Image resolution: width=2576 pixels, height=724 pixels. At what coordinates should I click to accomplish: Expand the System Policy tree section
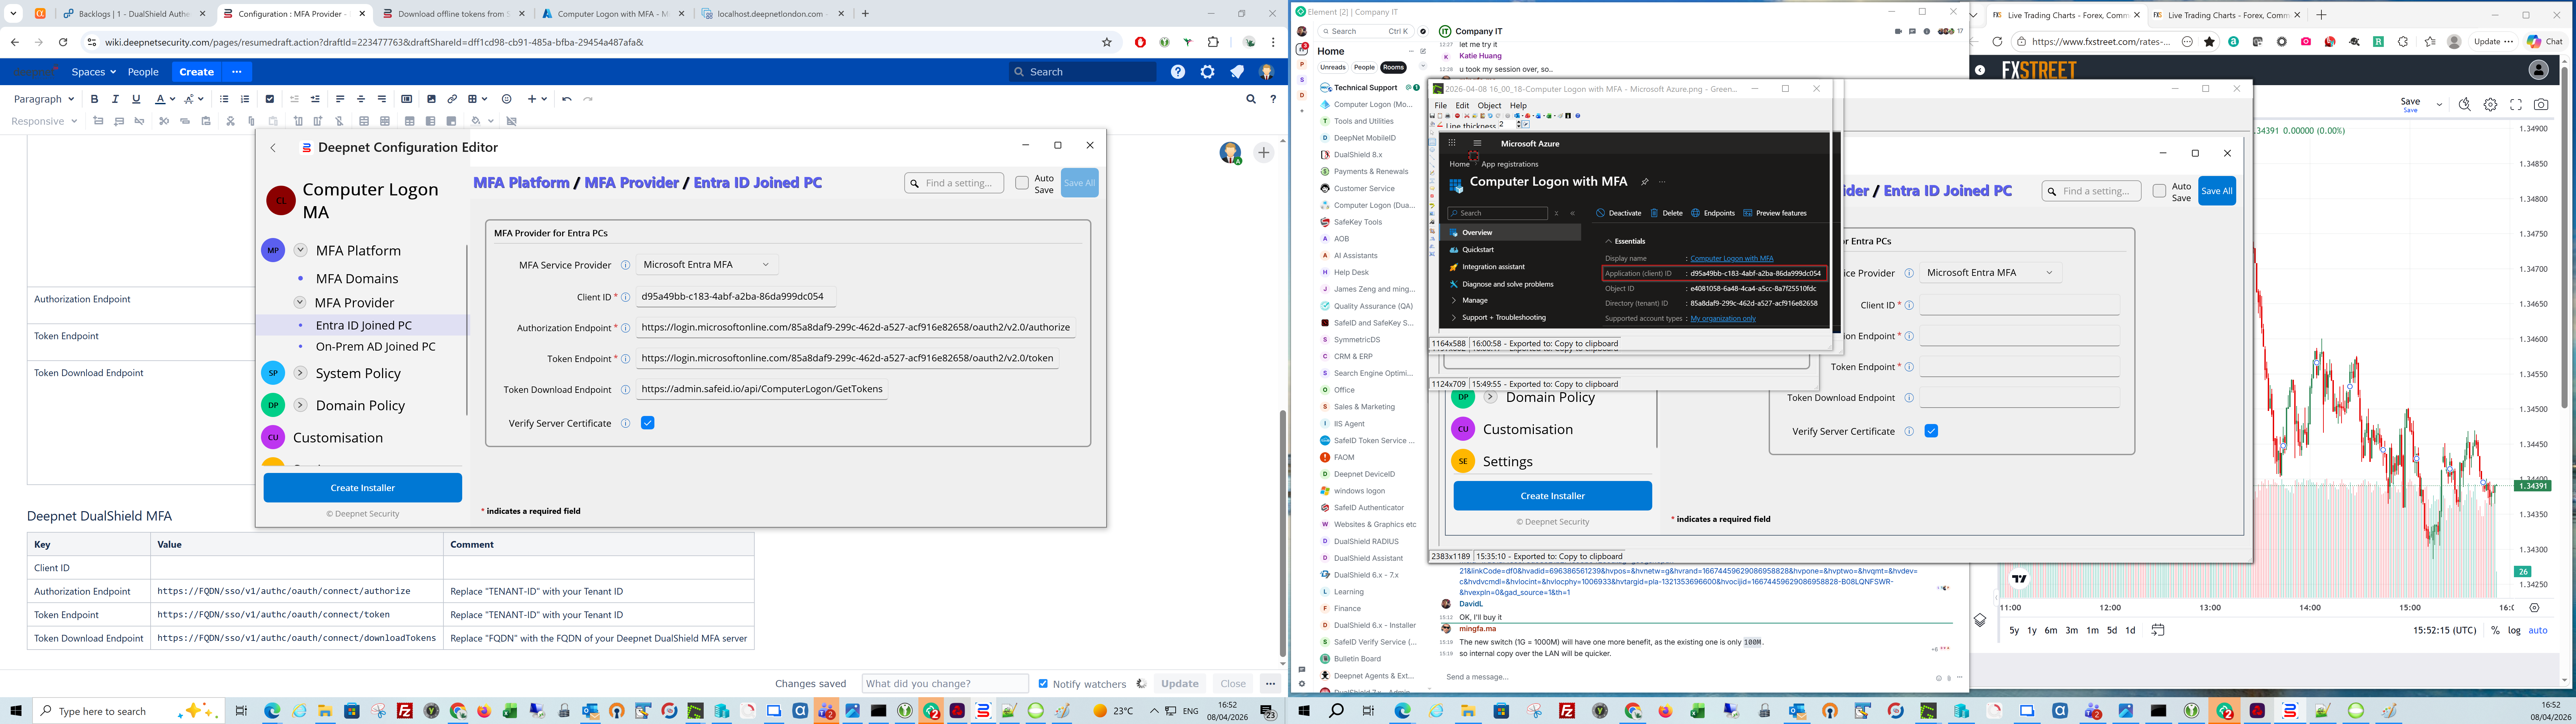coord(300,373)
